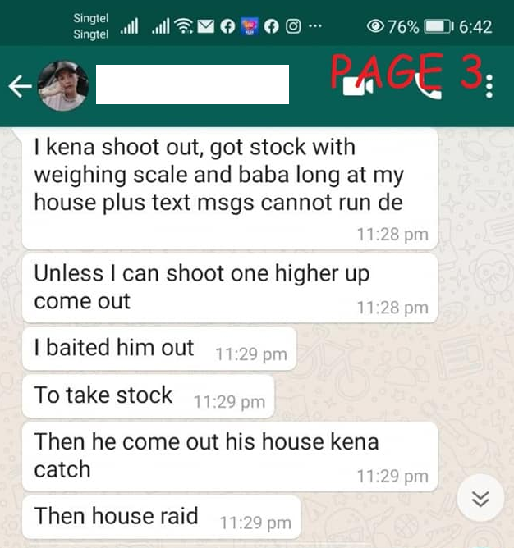The height and width of the screenshot is (548, 514).
Task: Tap the battery indicator icon
Action: coord(438,26)
